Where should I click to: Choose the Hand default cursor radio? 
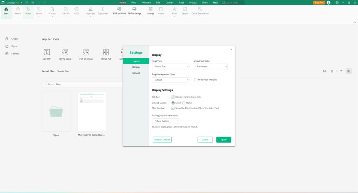(x=184, y=103)
